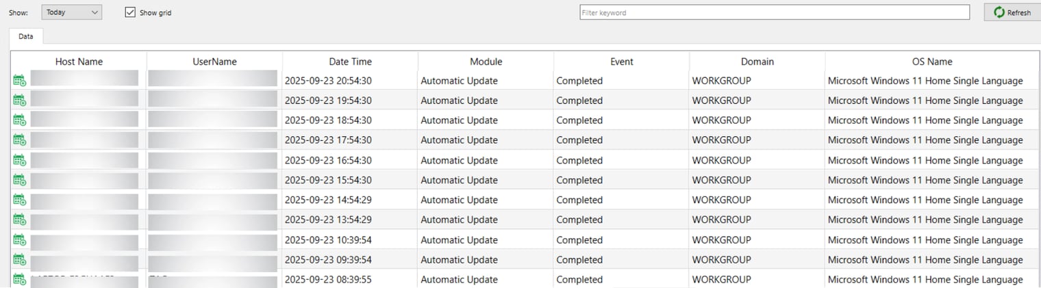The width and height of the screenshot is (1041, 288).
Task: Uncheck the Show grid checkbox
Action: (131, 12)
